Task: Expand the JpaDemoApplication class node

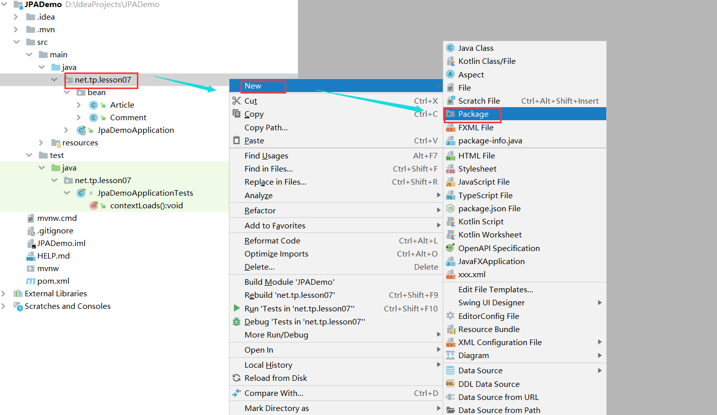Action: [67, 130]
